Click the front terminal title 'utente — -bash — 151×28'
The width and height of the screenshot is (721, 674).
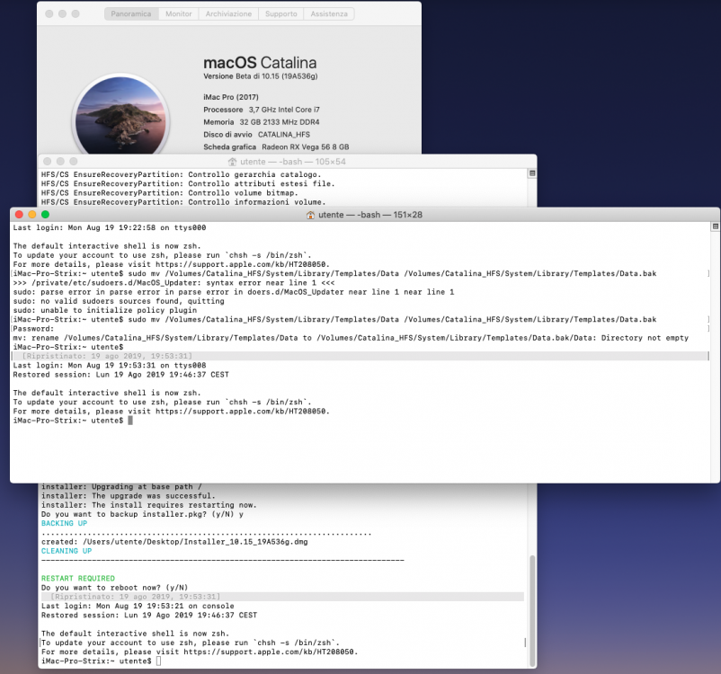point(370,215)
